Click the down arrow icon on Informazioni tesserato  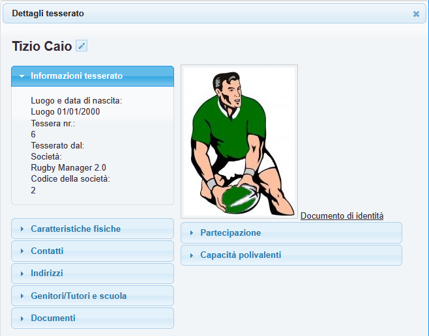tap(22, 76)
